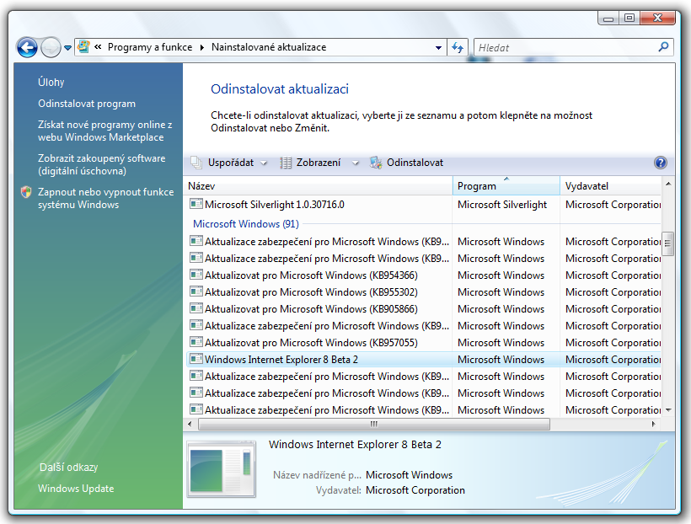This screenshot has height=524, width=691.
Task: Select Aktualizovat pro Microsoft Windows (KB955302)
Action: point(311,292)
